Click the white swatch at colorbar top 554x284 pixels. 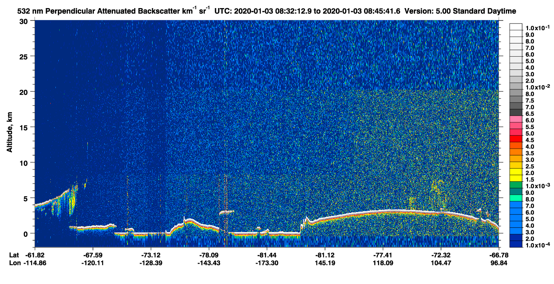[x=516, y=26]
